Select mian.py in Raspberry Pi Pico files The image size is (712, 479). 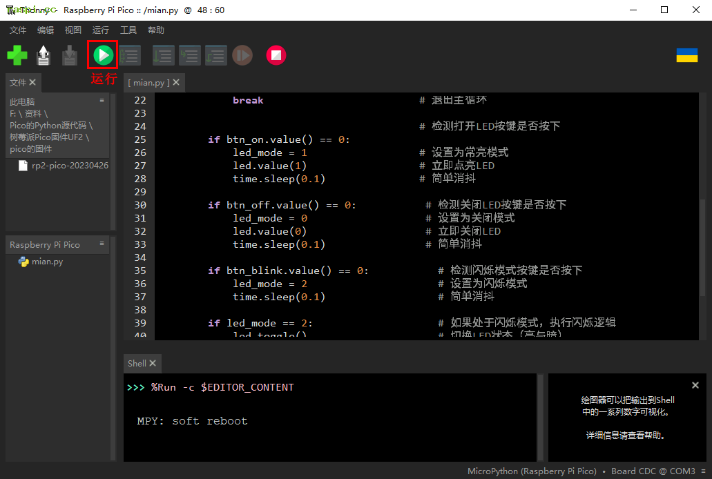click(x=47, y=262)
